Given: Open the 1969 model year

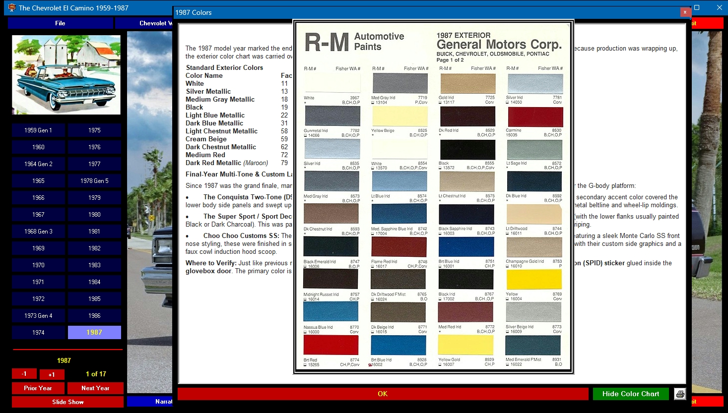Looking at the screenshot, I should coord(38,248).
